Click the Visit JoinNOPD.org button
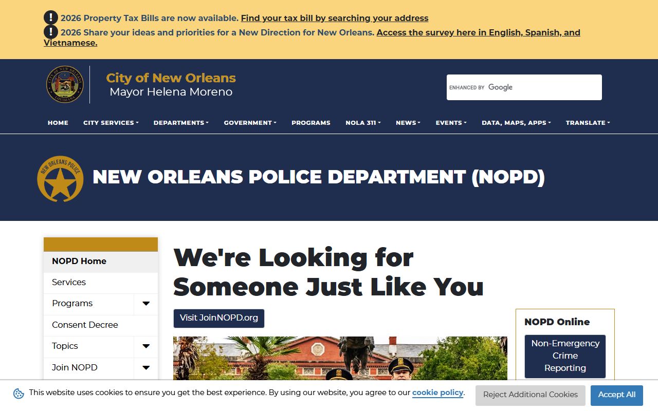Screen dimensions: 658x411 [219, 318]
